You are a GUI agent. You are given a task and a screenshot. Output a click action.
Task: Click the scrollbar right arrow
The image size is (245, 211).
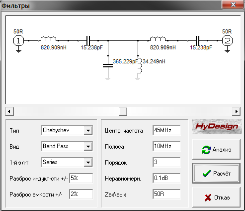pos(236,111)
